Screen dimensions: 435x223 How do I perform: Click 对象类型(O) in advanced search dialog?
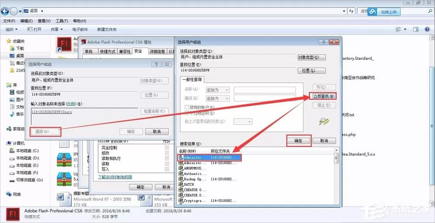coord(312,58)
